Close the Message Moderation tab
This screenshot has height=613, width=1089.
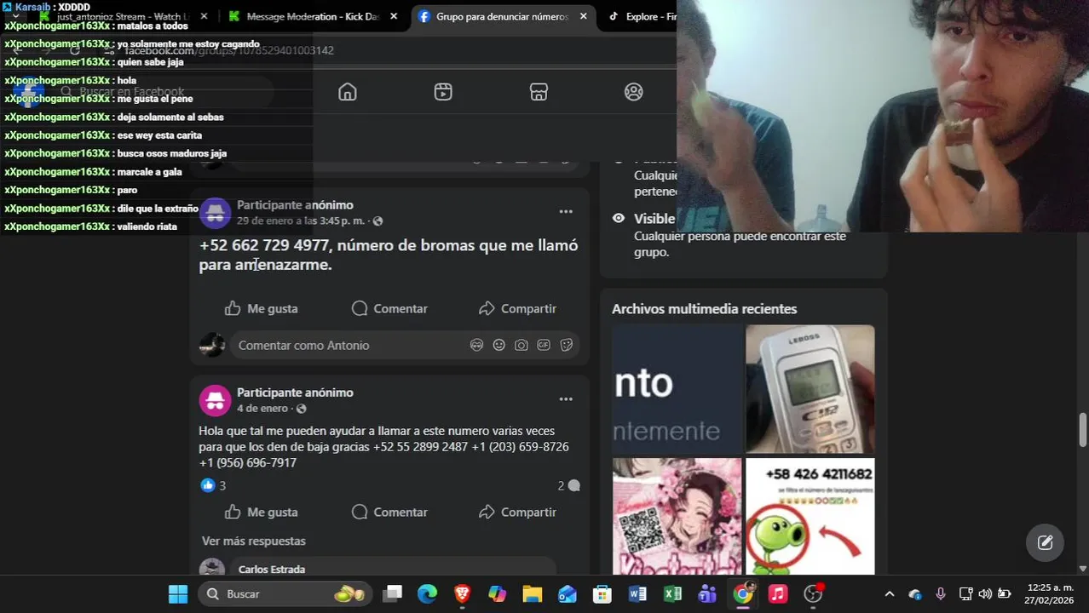pyautogui.click(x=393, y=16)
